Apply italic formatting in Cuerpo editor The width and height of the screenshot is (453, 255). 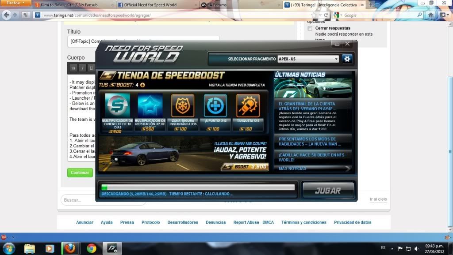click(82, 68)
